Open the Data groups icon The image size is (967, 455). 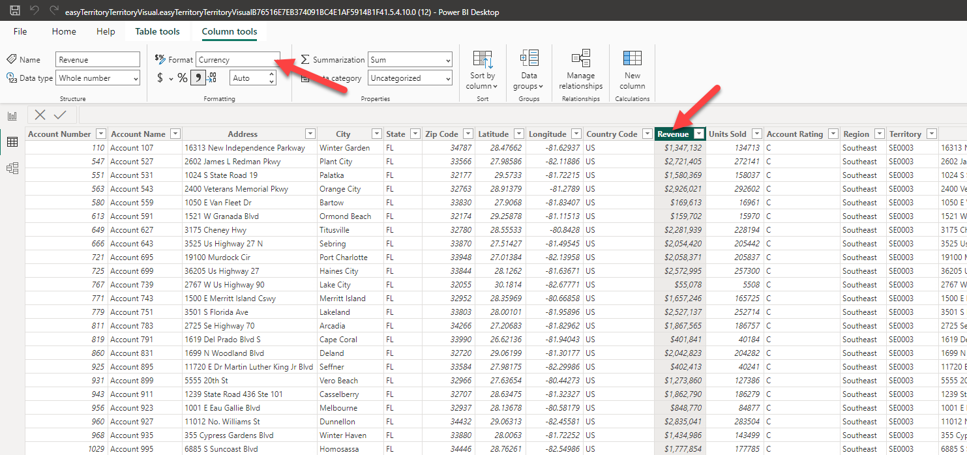pos(528,67)
